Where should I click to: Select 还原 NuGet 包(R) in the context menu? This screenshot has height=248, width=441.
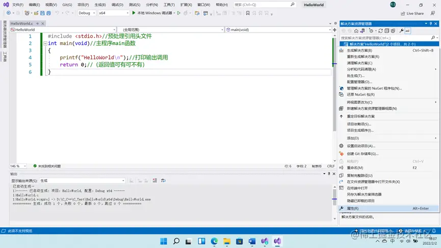point(388,94)
